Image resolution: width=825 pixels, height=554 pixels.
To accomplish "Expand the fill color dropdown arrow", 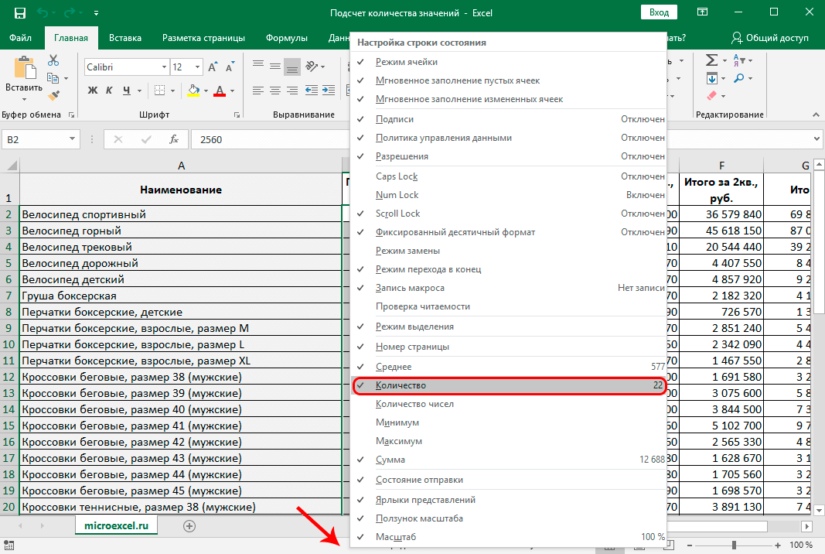I will pyautogui.click(x=206, y=91).
